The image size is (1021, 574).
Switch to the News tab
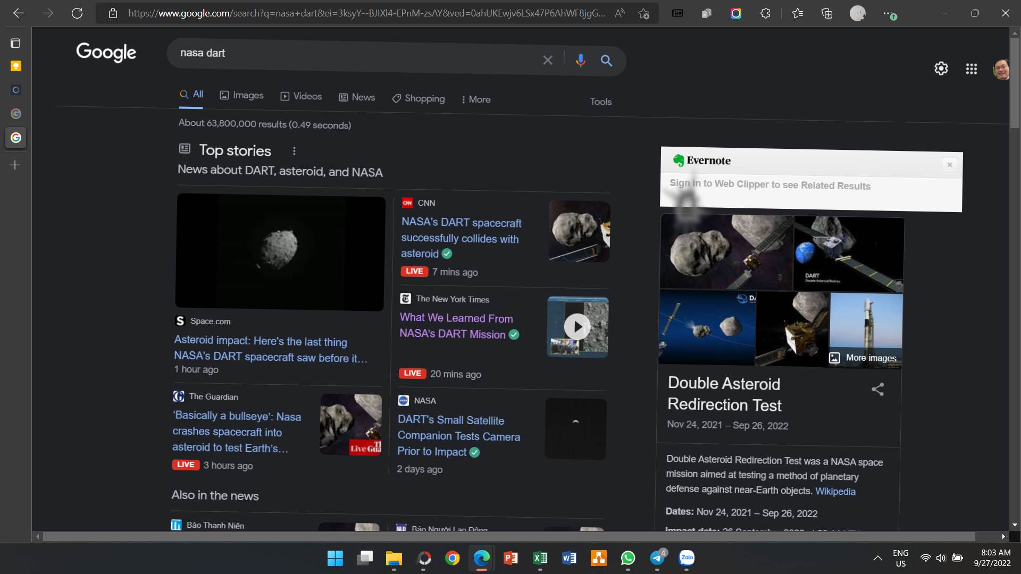click(357, 97)
